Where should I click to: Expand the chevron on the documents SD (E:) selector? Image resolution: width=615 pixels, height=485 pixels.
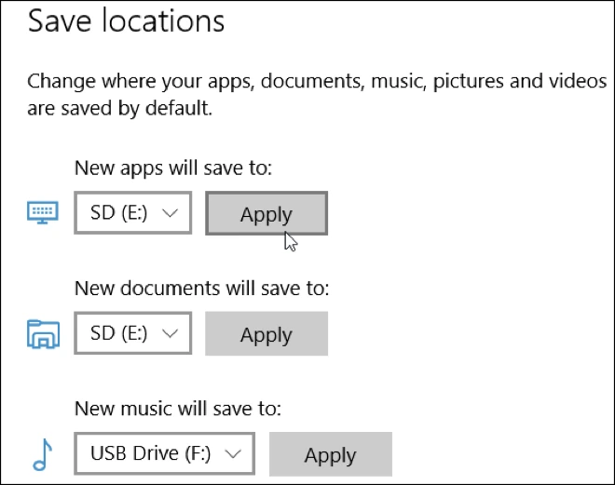(171, 333)
